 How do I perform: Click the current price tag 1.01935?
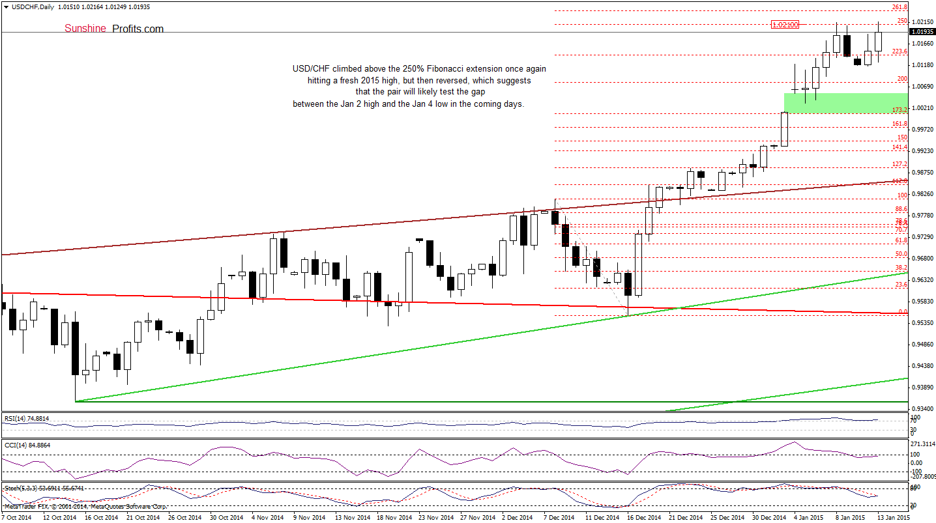[x=922, y=31]
